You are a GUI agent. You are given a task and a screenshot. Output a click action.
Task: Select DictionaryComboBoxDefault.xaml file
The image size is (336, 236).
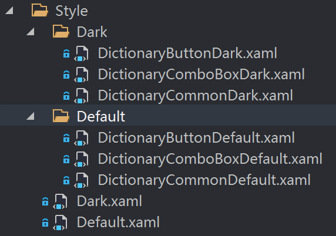210,159
